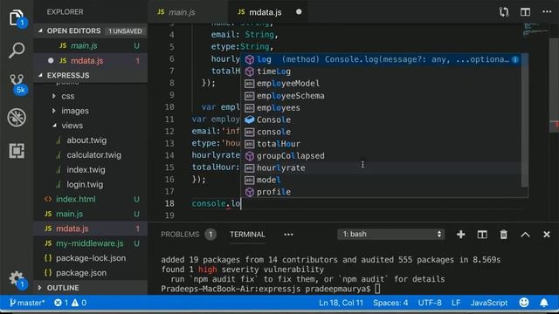Image resolution: width=559 pixels, height=314 pixels.
Task: Open main.js in Open Editors list
Action: pyautogui.click(x=91, y=45)
